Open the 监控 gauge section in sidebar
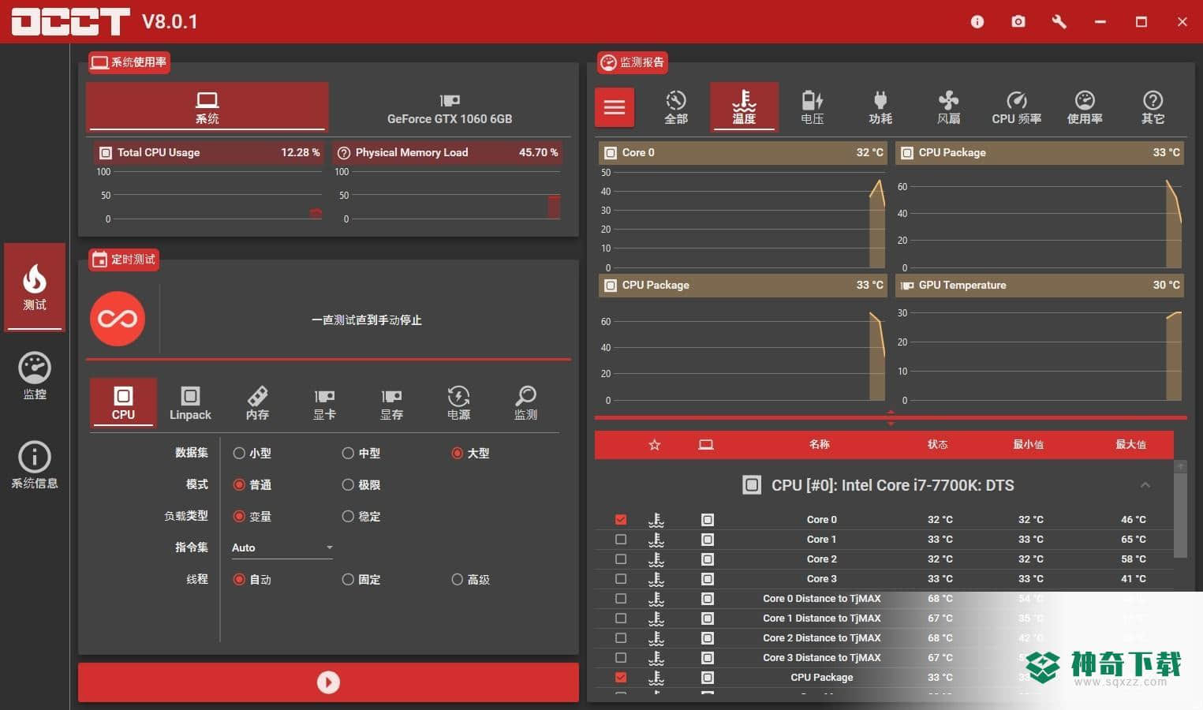Screen dimensions: 1203x710 [35, 376]
